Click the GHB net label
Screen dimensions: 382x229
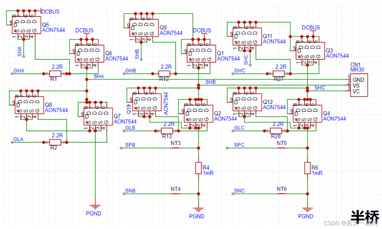pos(131,71)
